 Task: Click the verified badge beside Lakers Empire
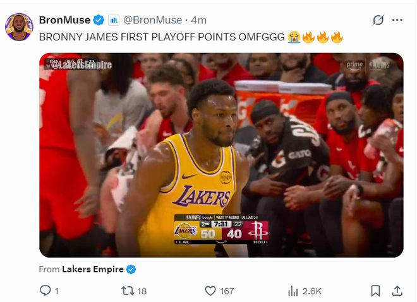pos(131,269)
